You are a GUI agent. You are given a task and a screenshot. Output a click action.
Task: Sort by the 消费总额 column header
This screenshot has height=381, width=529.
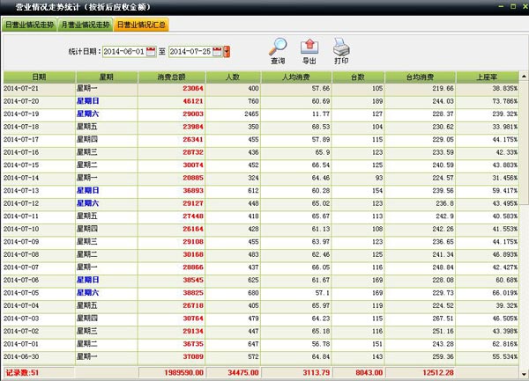click(170, 77)
